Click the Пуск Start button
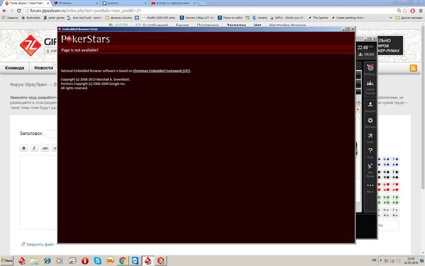Image resolution: width=425 pixels, height=266 pixels. point(7,261)
